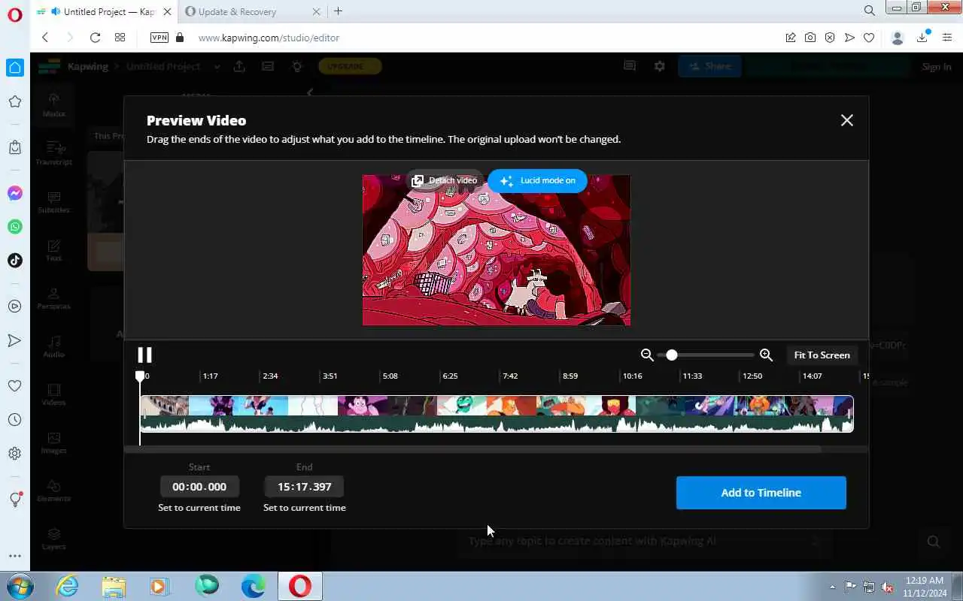Click the 10:16 mark on timeline ruler
Viewport: 963px width, 601px height.
point(632,376)
